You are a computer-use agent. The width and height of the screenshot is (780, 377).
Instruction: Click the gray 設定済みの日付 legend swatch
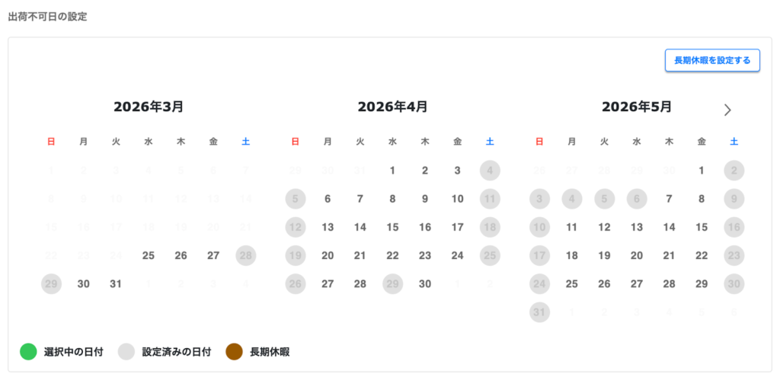[126, 352]
